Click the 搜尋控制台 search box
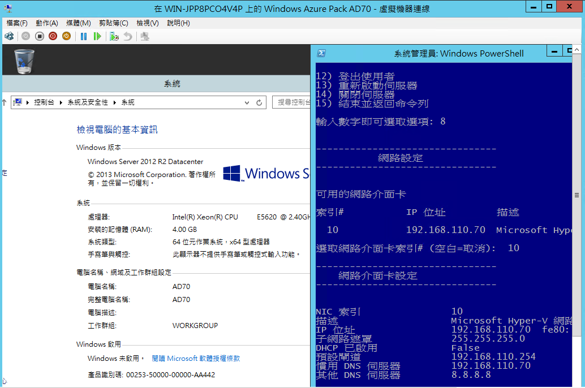 [x=292, y=102]
